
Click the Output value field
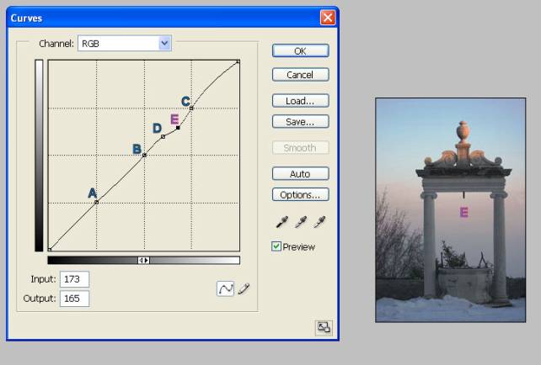tap(74, 299)
